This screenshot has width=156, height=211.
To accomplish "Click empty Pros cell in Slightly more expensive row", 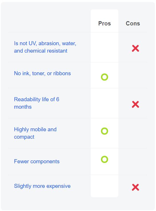I will (x=104, y=186).
